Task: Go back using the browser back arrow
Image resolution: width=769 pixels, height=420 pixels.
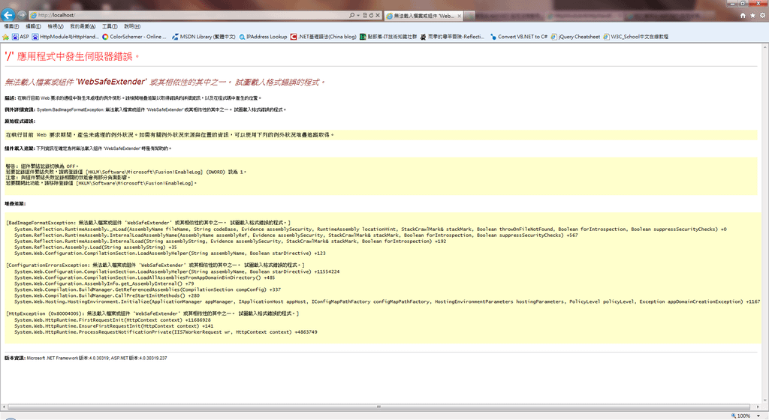Action: (x=8, y=15)
